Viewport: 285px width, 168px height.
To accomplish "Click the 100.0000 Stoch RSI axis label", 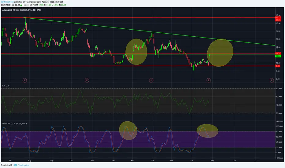I will [279, 126].
